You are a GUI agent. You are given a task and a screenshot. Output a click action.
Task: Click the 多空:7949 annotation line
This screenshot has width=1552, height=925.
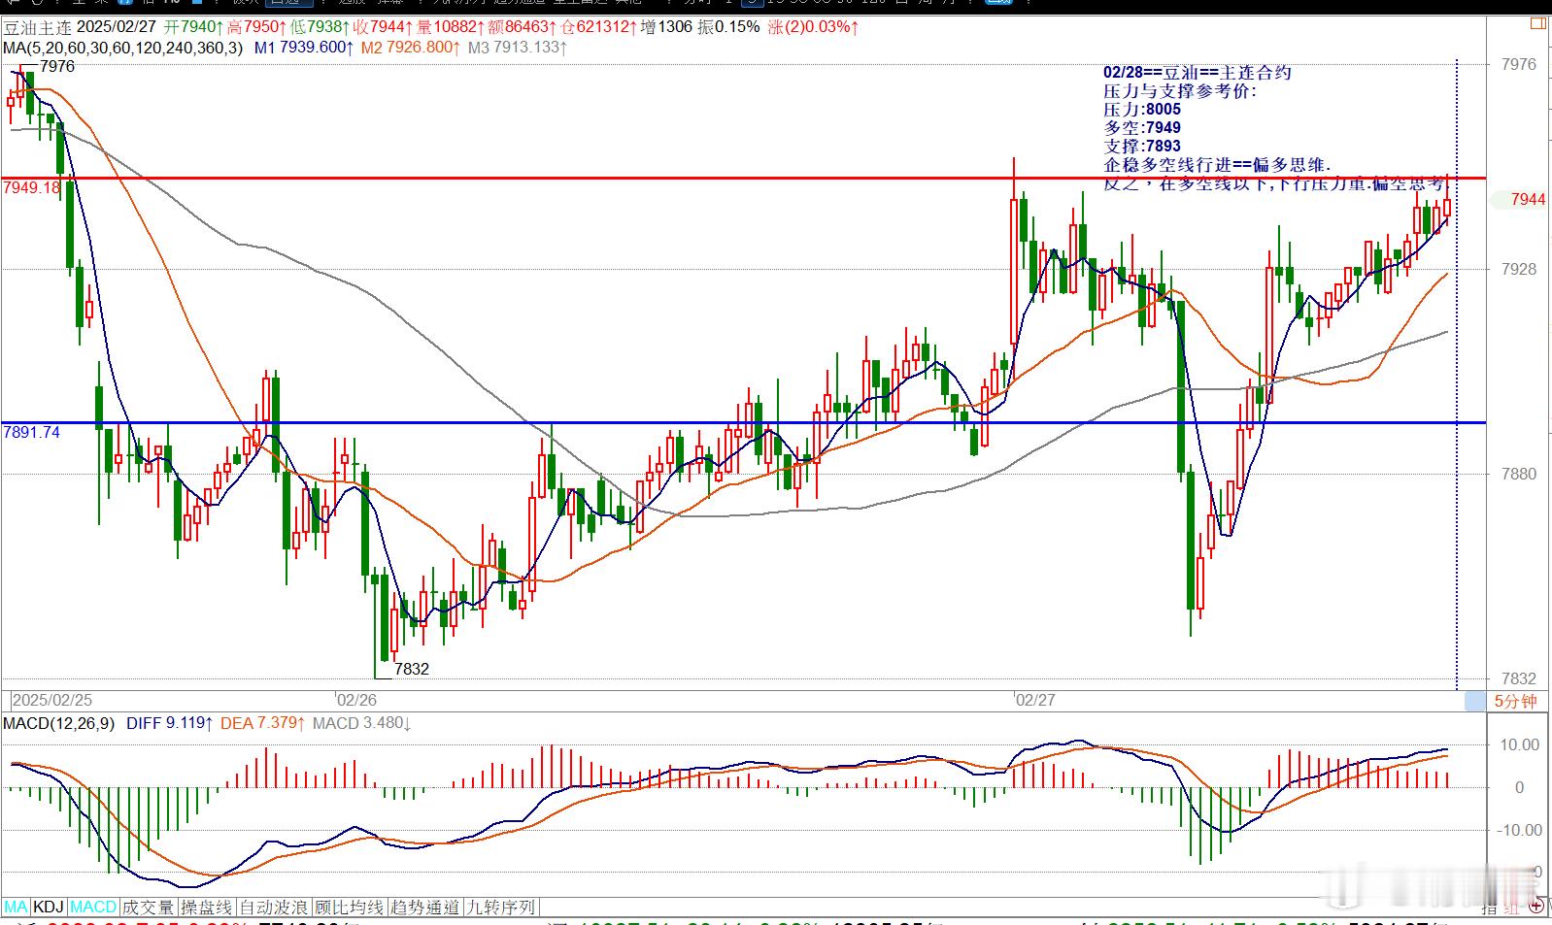coord(1142,128)
